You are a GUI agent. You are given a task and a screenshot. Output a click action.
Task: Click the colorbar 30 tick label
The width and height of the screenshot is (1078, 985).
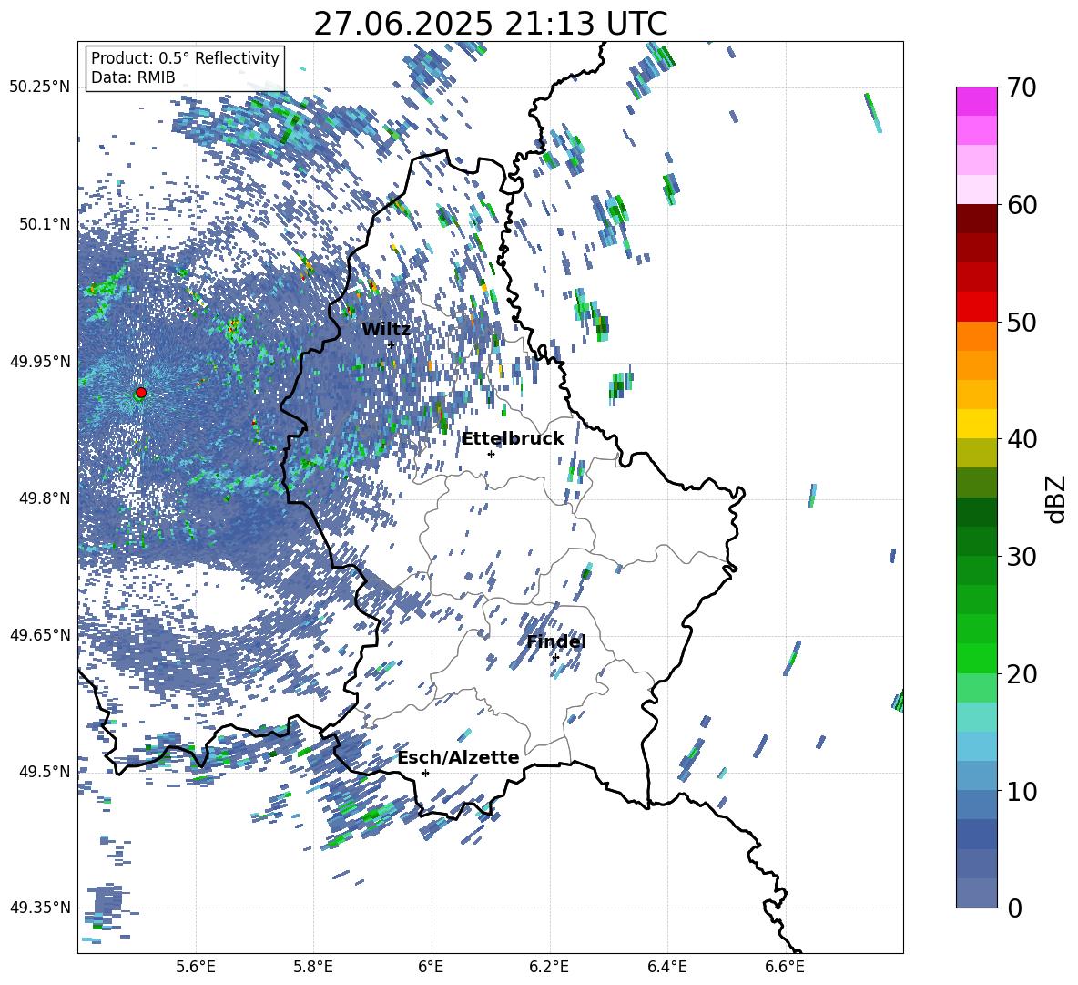tap(1022, 557)
